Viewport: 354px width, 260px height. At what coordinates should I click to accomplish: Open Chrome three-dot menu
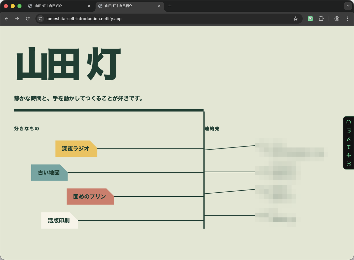coord(347,18)
